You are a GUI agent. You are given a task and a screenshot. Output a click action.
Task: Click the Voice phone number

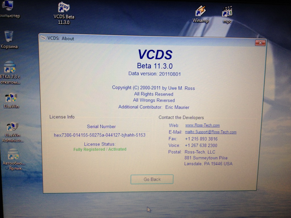[201, 146]
